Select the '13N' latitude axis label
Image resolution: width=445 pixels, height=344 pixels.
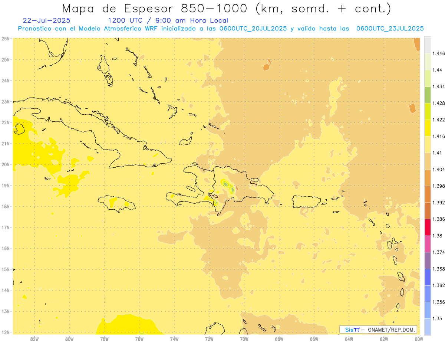click(5, 311)
